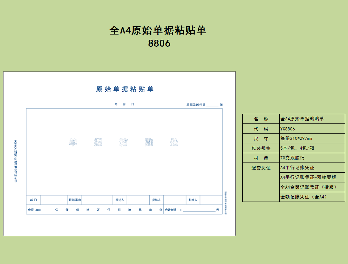
Task: Click the 部门 blank field in the form
Action: (x=54, y=200)
